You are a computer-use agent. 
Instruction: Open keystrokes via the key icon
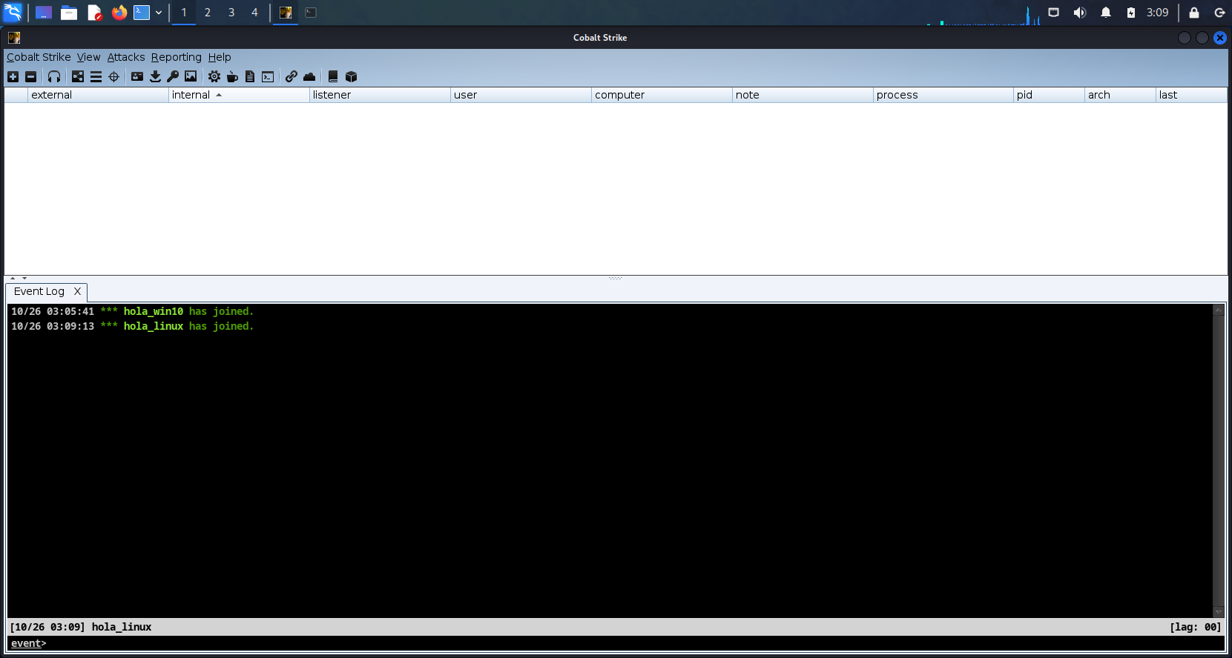coord(173,76)
